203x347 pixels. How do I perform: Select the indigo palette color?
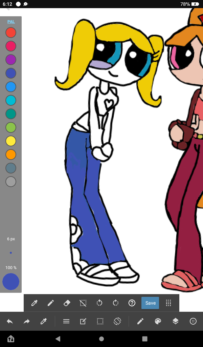point(11,73)
